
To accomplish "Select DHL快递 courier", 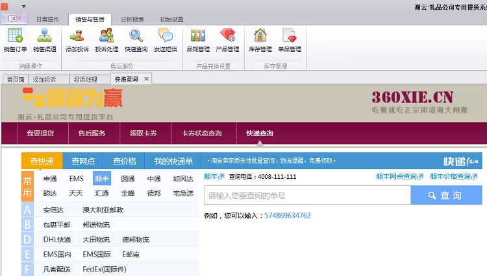I will click(x=57, y=240).
